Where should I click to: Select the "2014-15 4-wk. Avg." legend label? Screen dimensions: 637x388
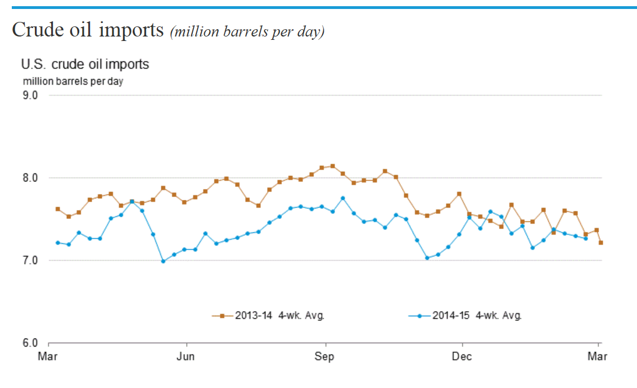[477, 316]
